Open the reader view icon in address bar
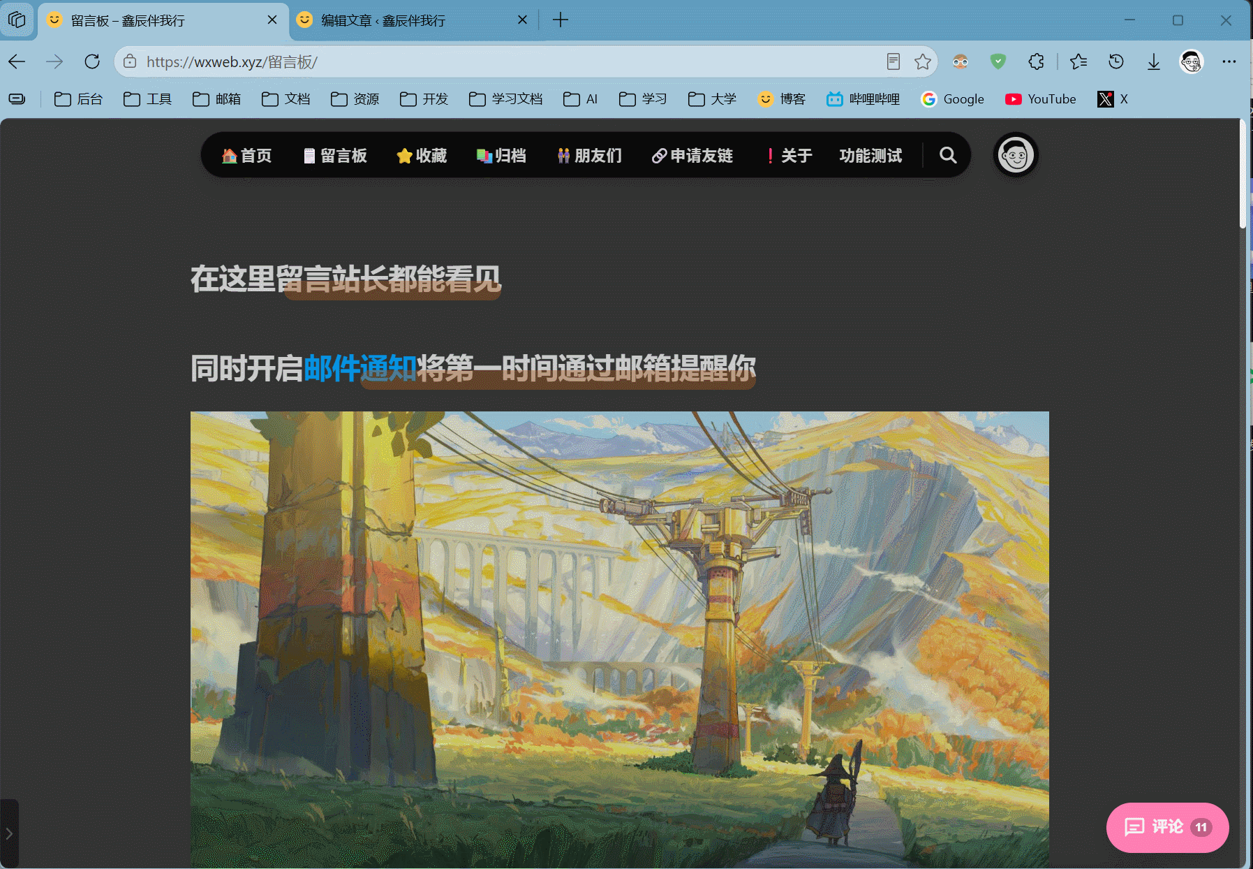The image size is (1253, 869). (893, 61)
